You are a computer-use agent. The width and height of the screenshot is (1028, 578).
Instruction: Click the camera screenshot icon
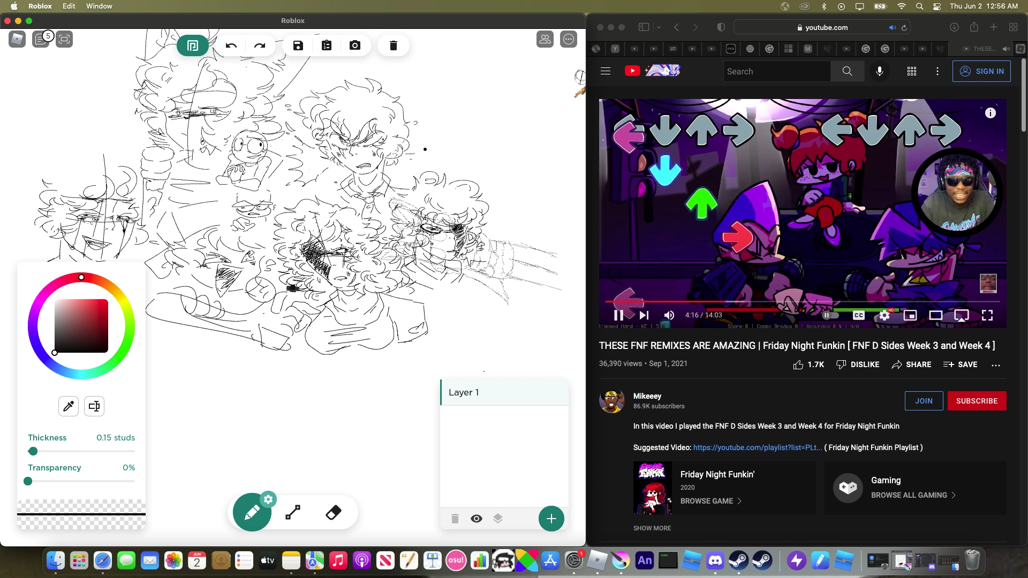tap(355, 45)
